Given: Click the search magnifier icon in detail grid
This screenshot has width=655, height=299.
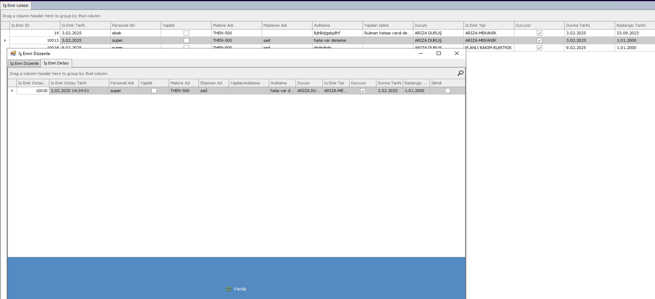Looking at the screenshot, I should pyautogui.click(x=460, y=73).
